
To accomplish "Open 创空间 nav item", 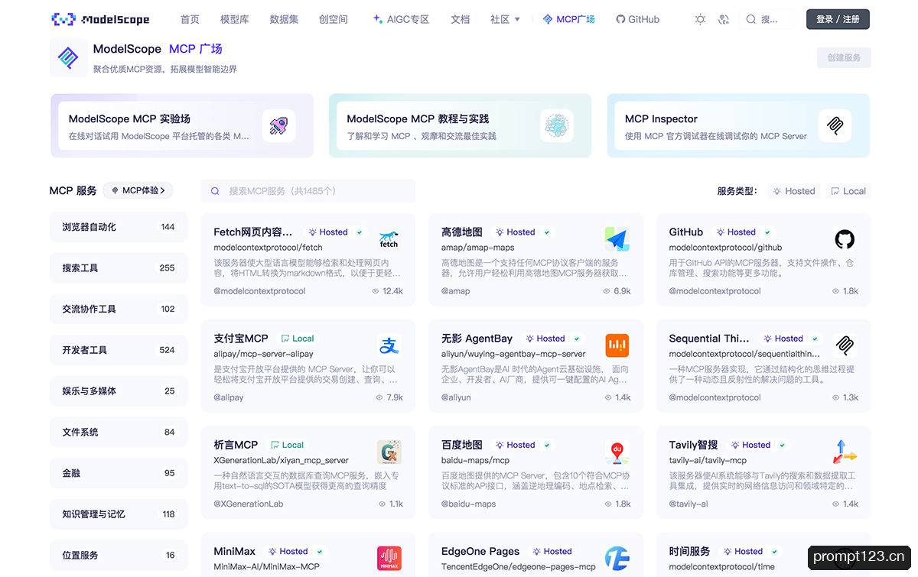I will pos(333,19).
